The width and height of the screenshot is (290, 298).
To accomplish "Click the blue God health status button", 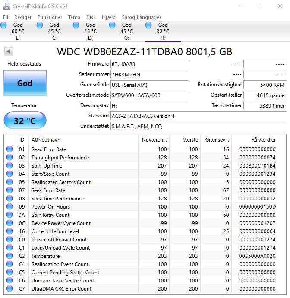I will point(25,83).
